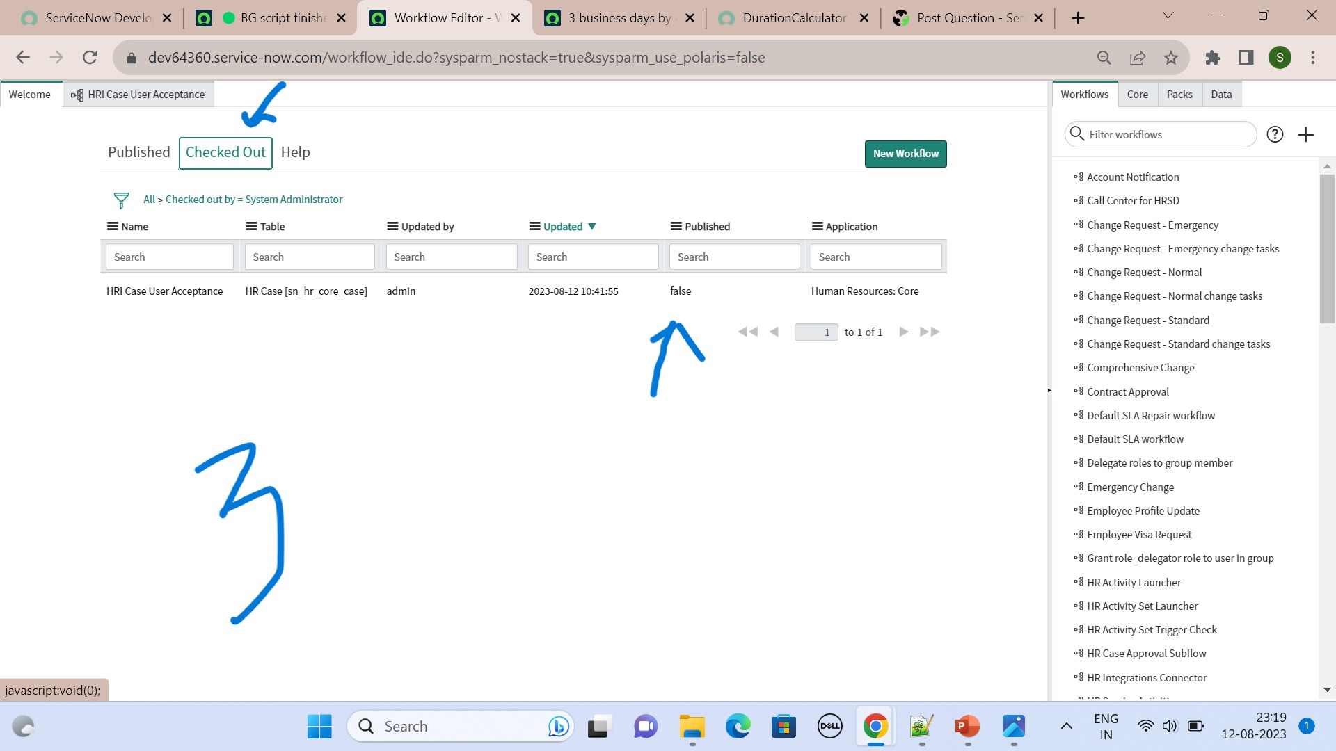Click All breadcrumb filter link
The height and width of the screenshot is (751, 1336).
click(149, 200)
